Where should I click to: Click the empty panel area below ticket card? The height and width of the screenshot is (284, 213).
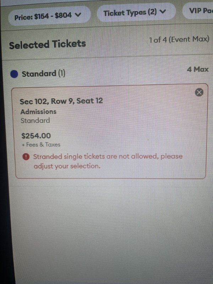[106, 227]
